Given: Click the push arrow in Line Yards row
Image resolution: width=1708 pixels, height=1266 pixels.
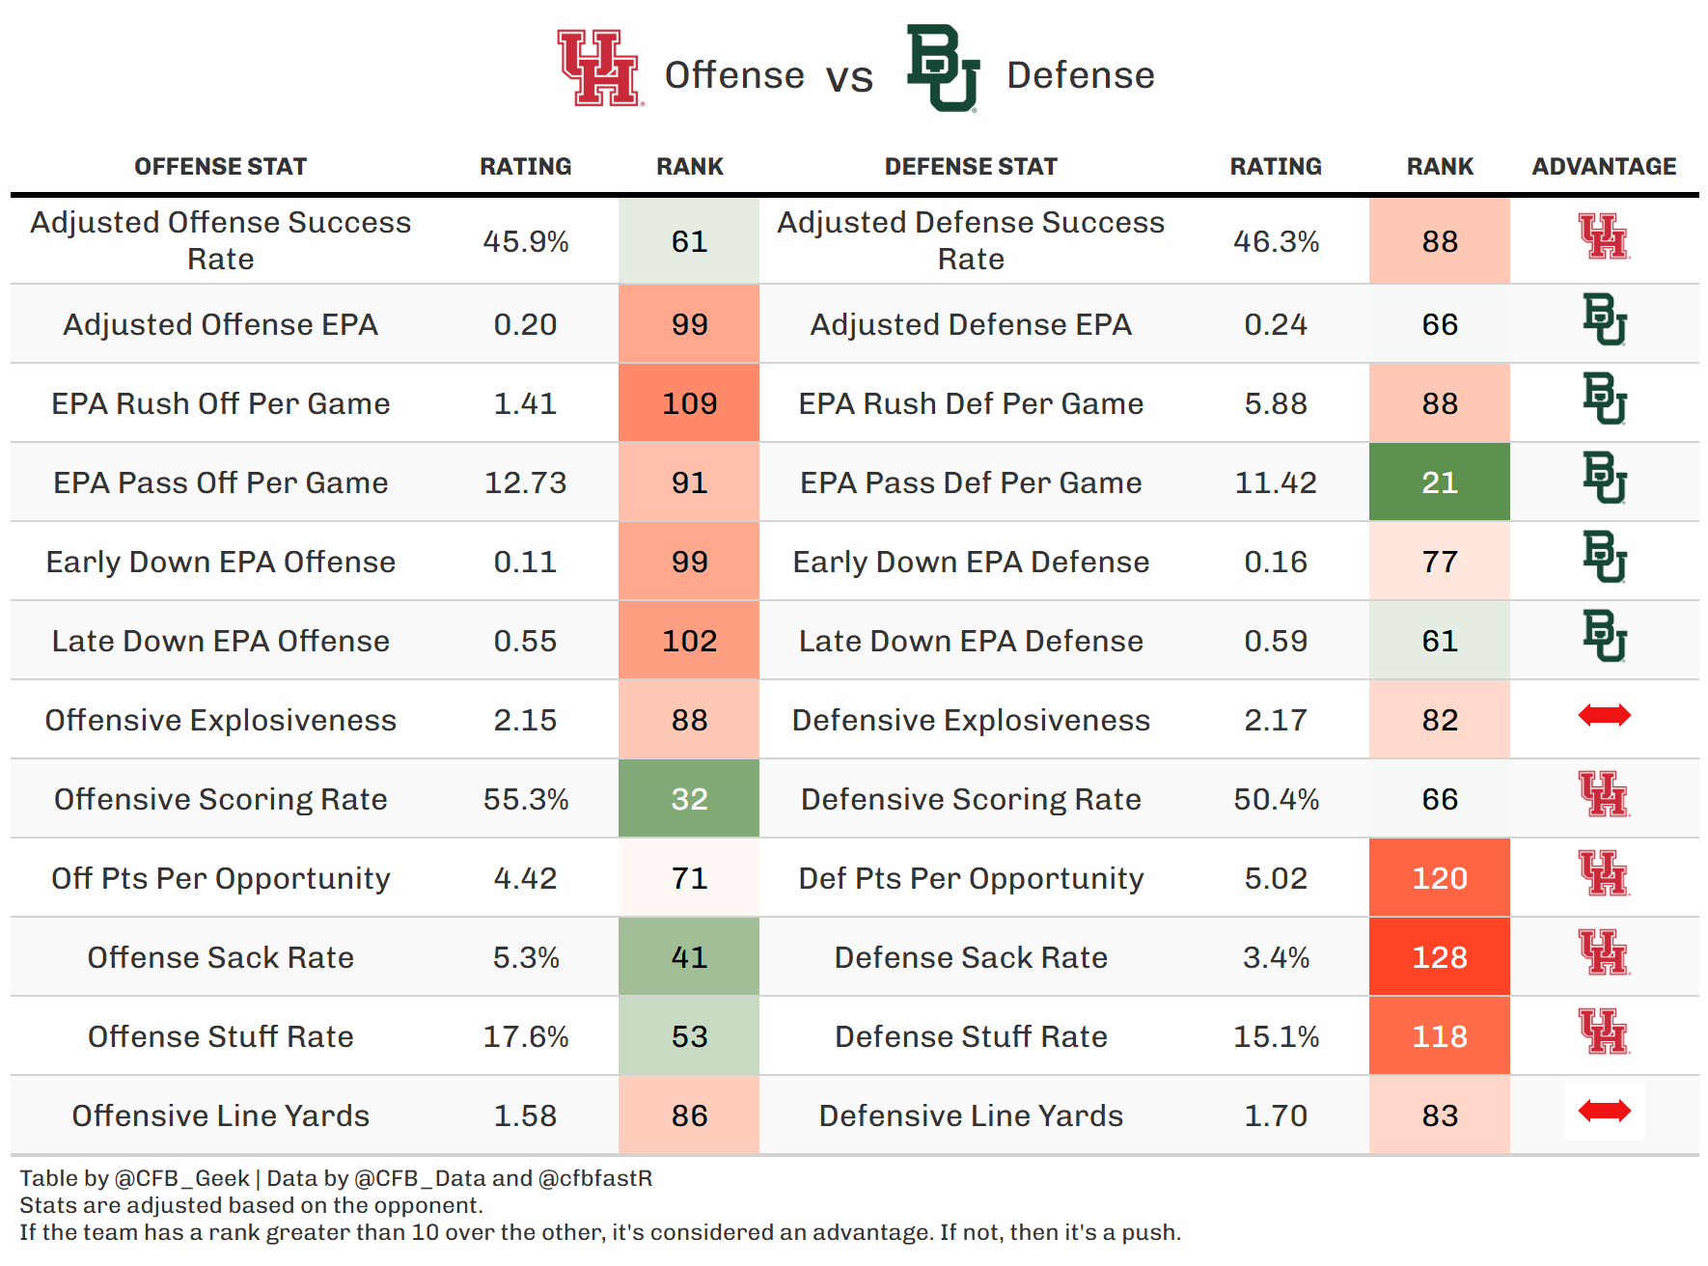Looking at the screenshot, I should point(1604,1111).
